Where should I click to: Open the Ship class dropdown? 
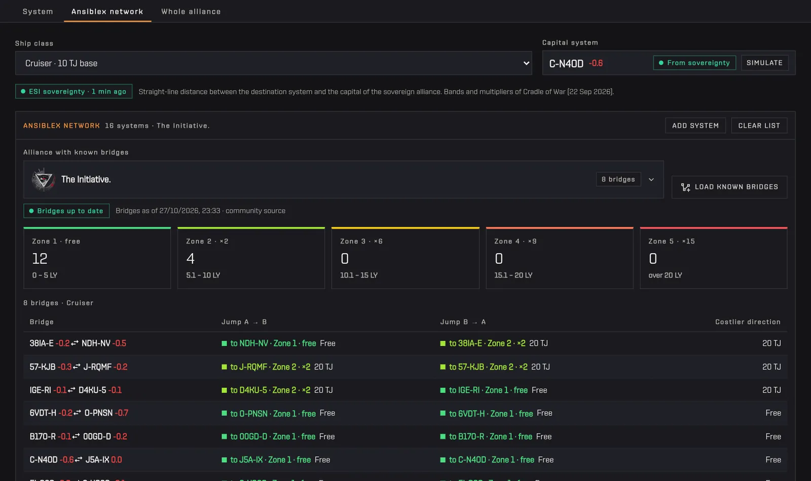(x=274, y=63)
